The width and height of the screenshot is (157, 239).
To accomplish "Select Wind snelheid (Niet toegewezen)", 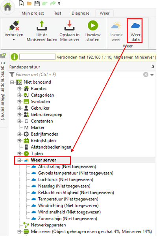I will click(69, 212).
